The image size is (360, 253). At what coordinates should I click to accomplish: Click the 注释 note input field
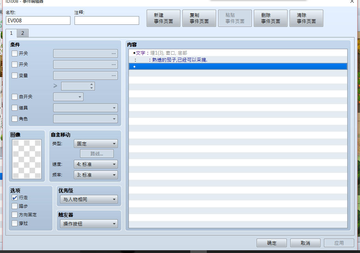coord(107,20)
